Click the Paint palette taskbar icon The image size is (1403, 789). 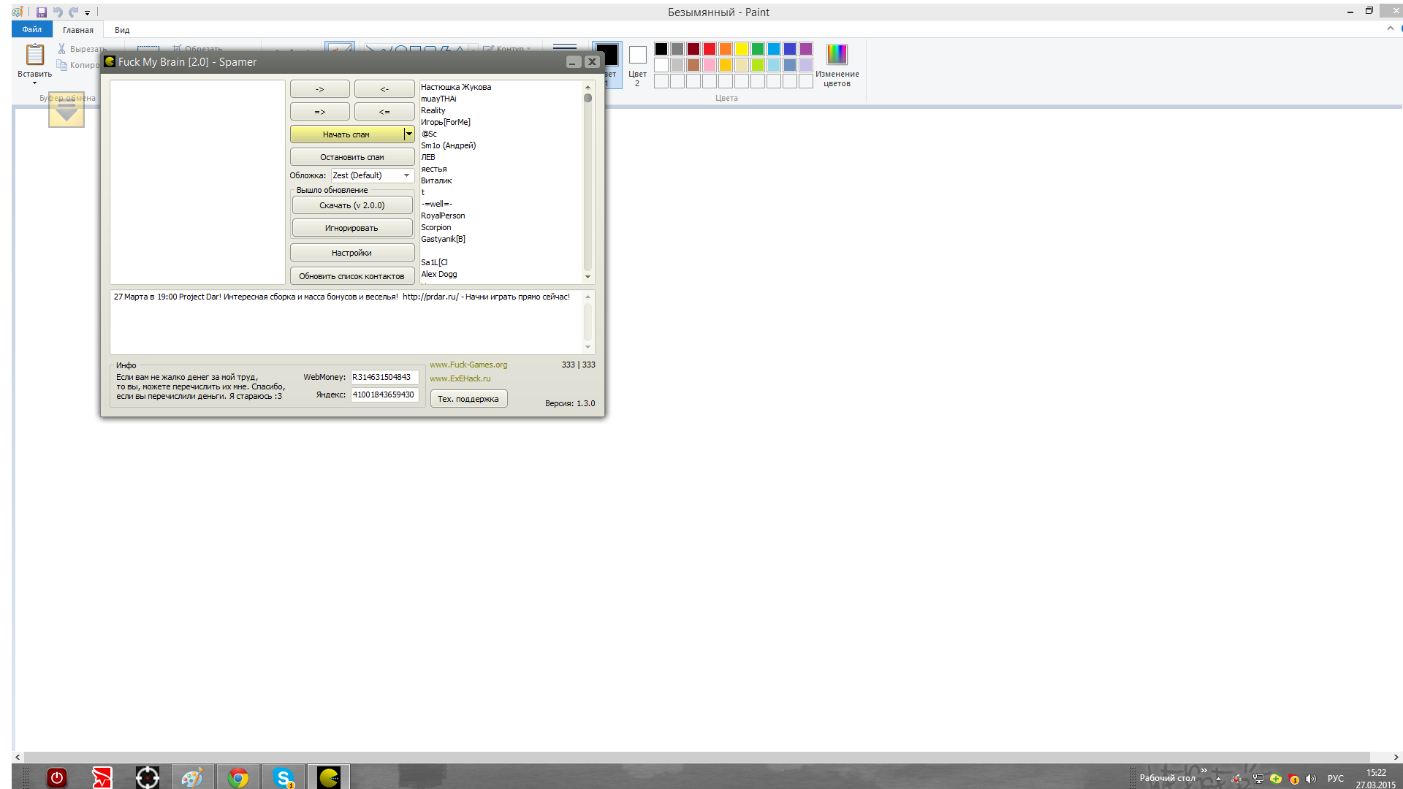192,777
